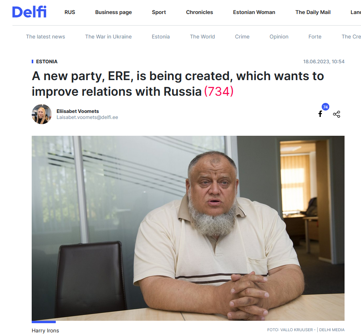361x336 pixels.
Task: Open the 734 comments link
Action: click(x=219, y=91)
